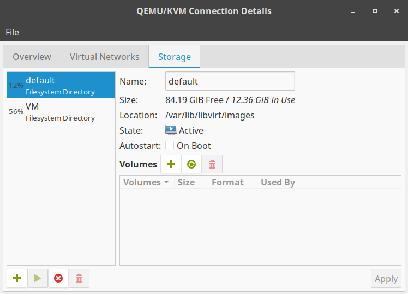Select the VM storage pool
This screenshot has height=294, width=408.
click(61, 111)
